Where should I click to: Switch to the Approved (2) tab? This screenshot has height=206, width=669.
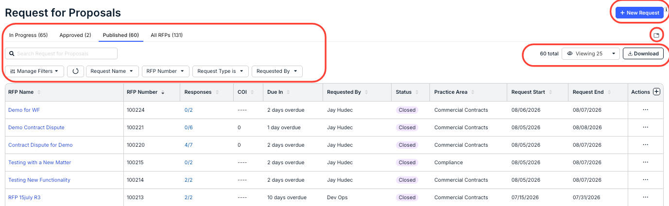(x=75, y=35)
